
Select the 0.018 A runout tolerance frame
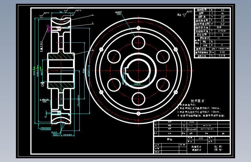pyautogui.click(x=46, y=129)
